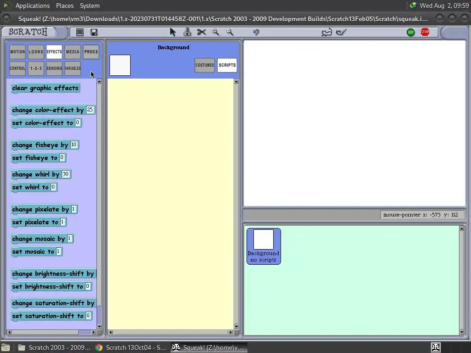Click the undo arrow icon
Screen dimensions: 471x353
coord(256,32)
